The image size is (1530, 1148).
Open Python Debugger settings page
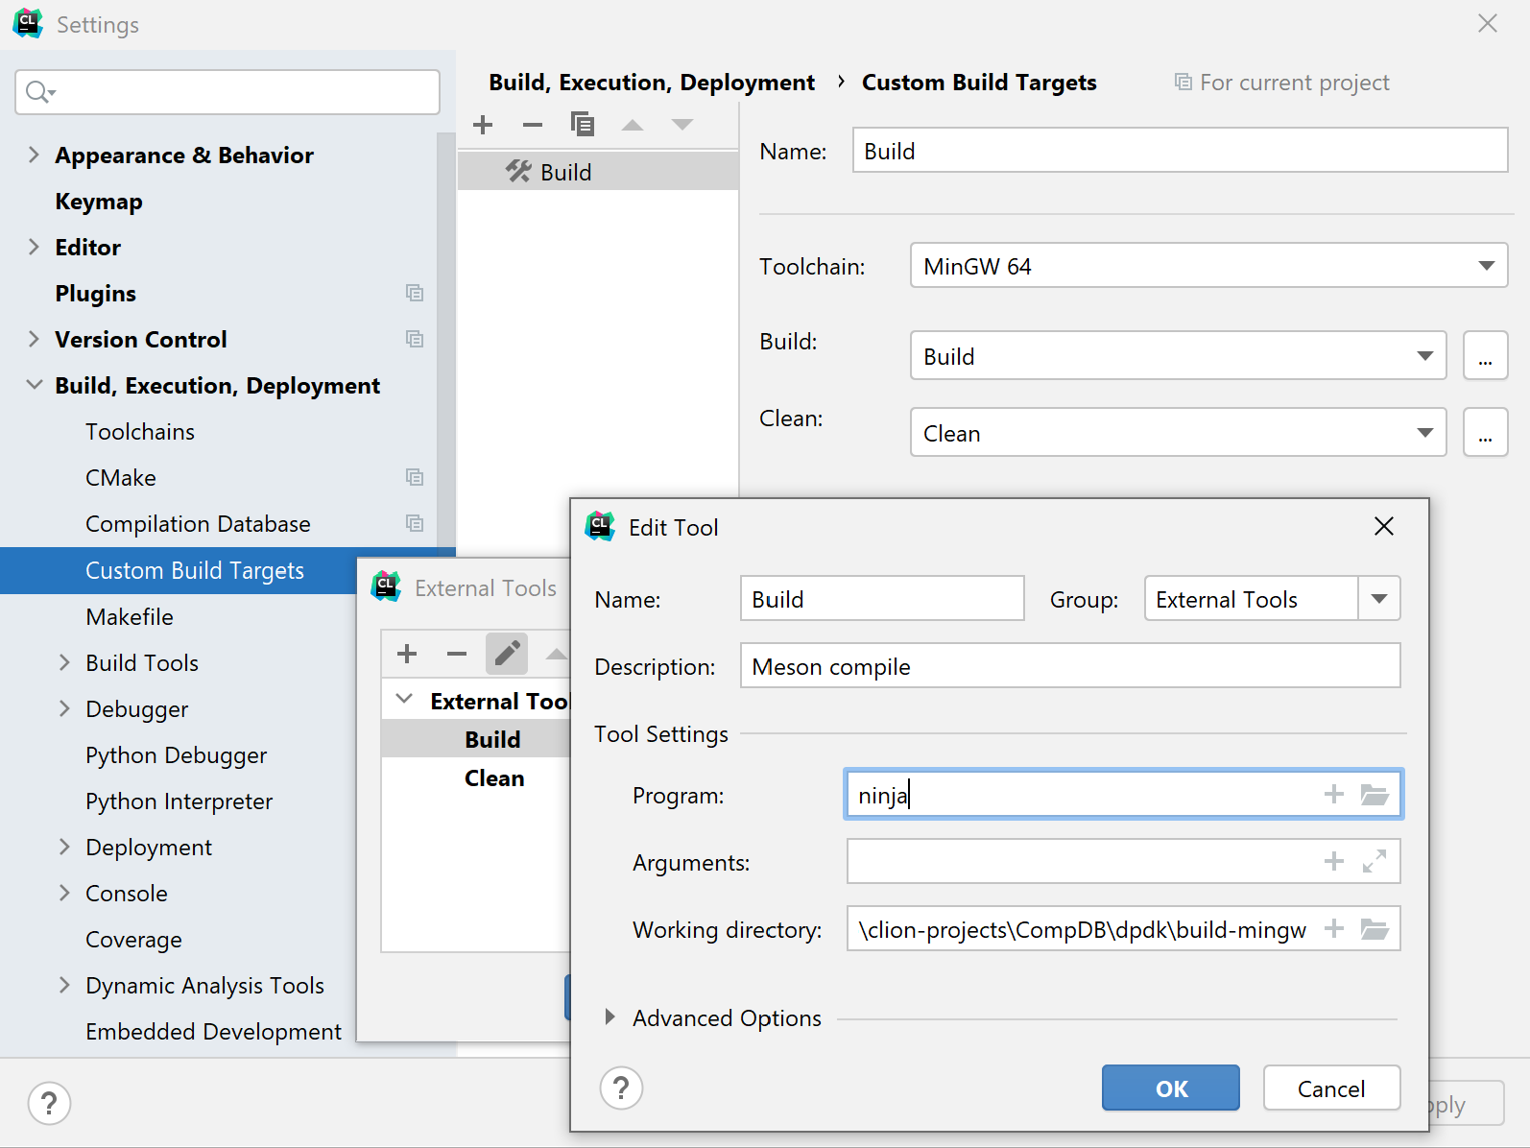[x=176, y=755]
